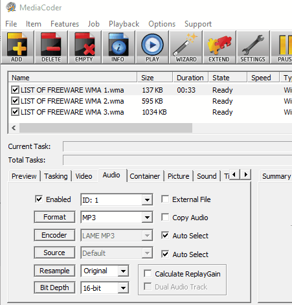Image resolution: width=292 pixels, height=305 pixels.
Task: Click the Encoder button
Action: pyautogui.click(x=54, y=235)
